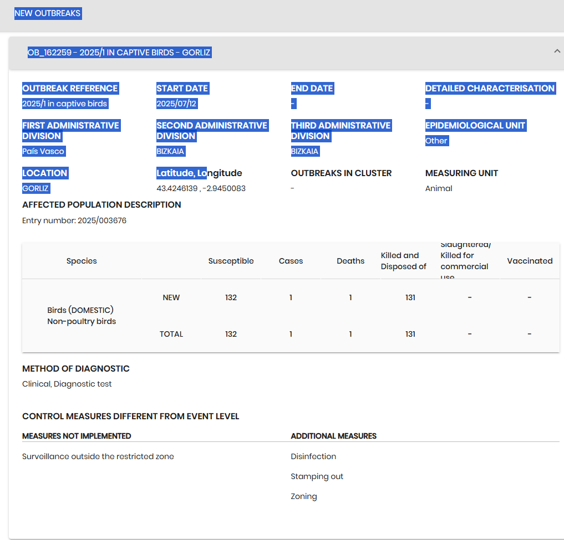Click the País Vasco administrative division value
The width and height of the screenshot is (564, 540).
tap(44, 151)
